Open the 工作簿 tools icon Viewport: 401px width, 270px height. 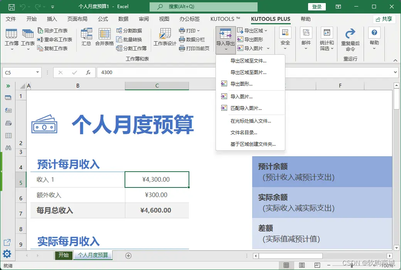(12, 39)
